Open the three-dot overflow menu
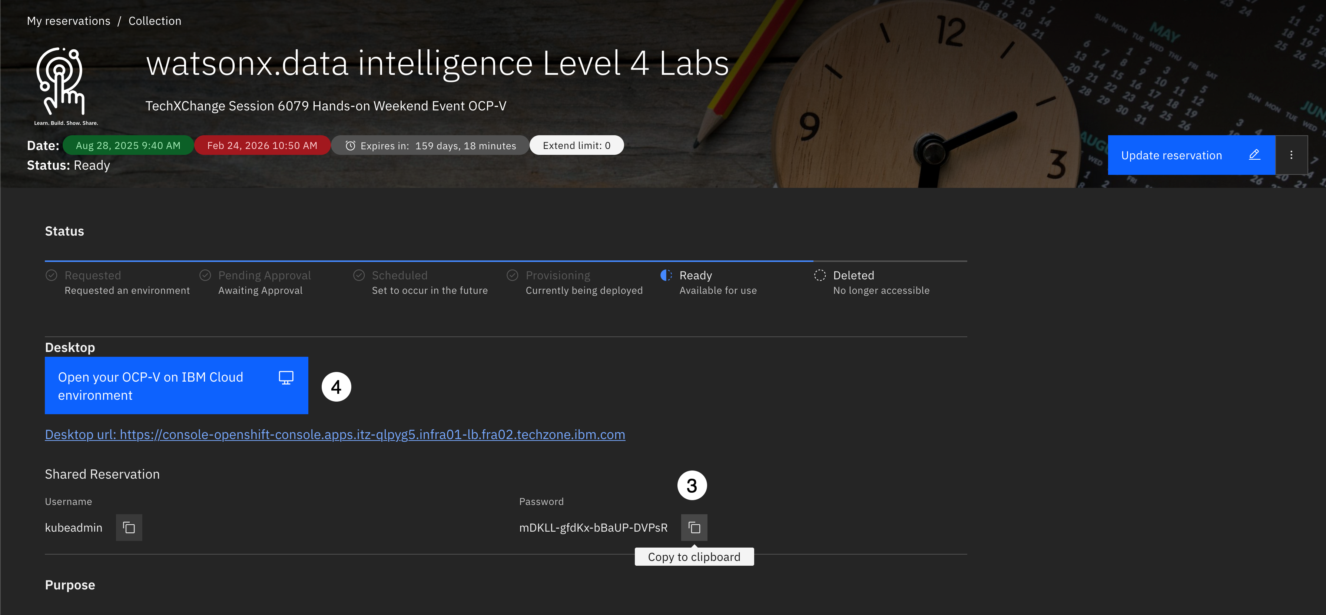Screen dimensions: 1326x615 [x=1291, y=155]
